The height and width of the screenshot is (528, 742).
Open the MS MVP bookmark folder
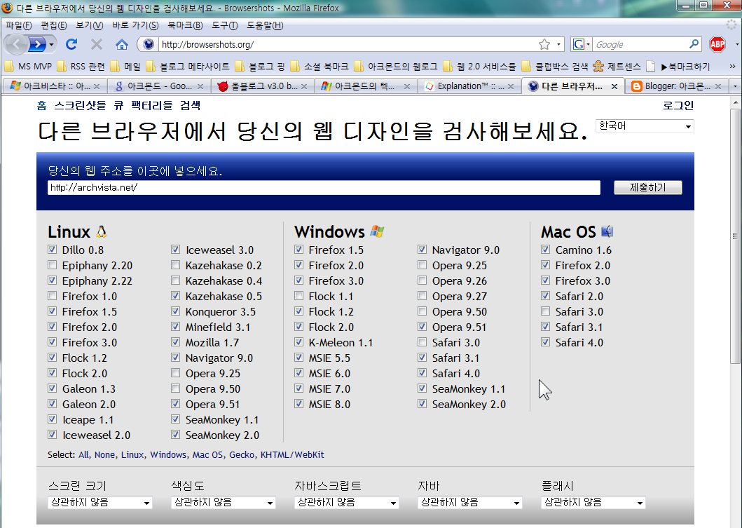coord(29,67)
